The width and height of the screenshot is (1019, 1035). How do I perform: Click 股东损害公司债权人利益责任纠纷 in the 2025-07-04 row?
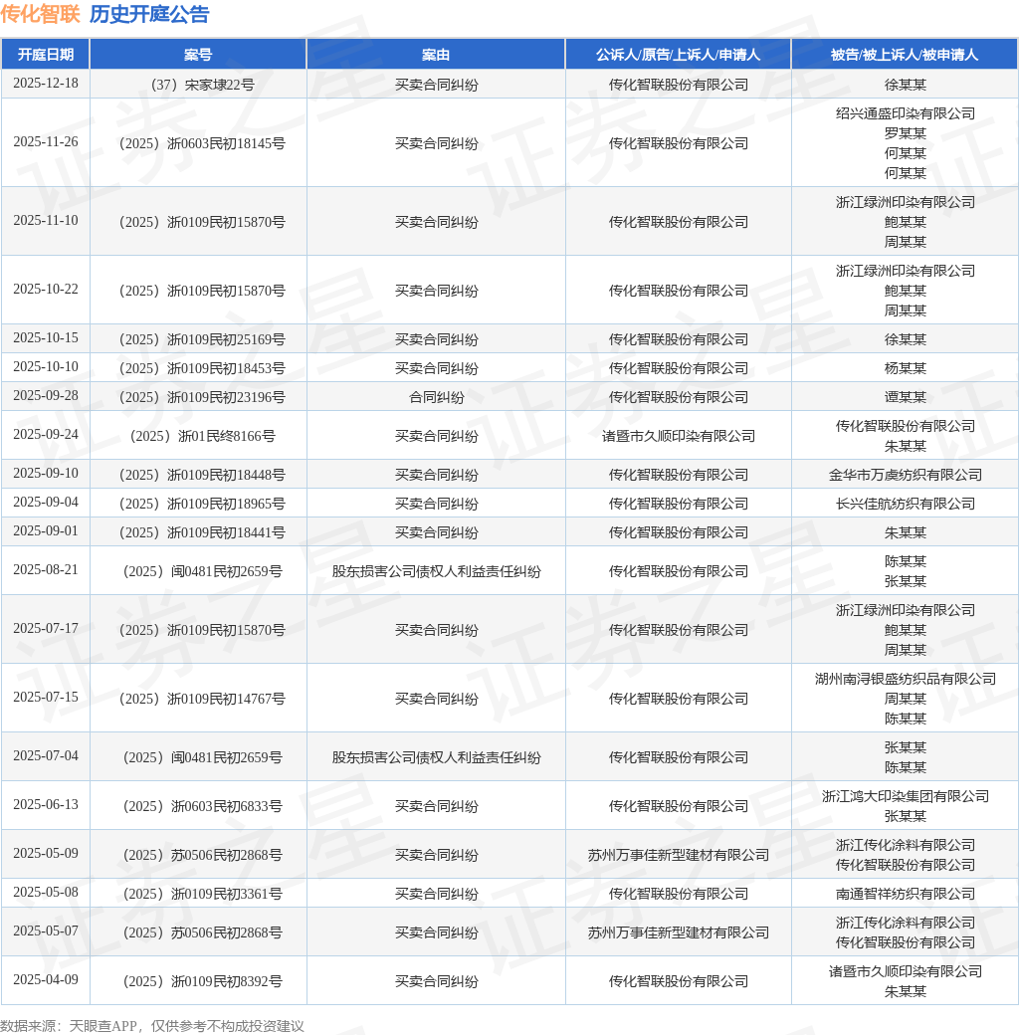click(x=436, y=757)
